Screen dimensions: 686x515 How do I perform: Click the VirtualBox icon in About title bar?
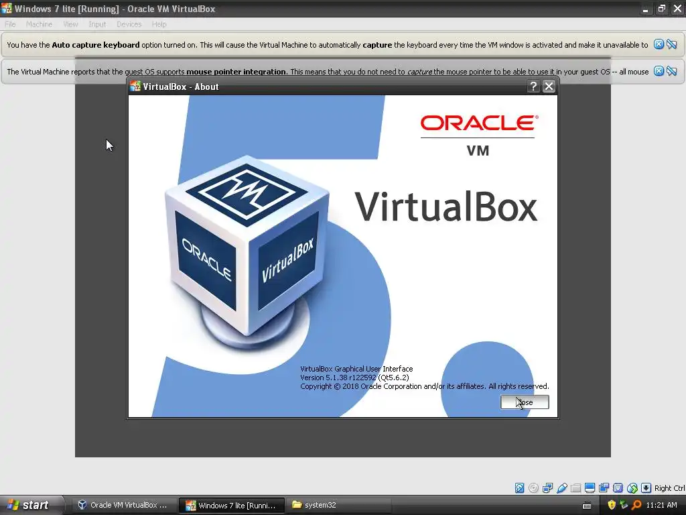[135, 87]
